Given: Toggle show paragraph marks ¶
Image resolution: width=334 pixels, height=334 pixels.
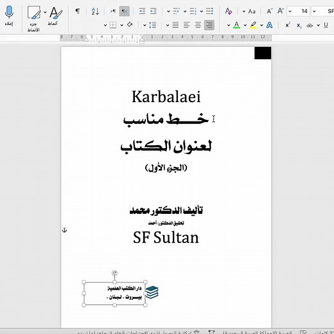Looking at the screenshot, I should click(x=78, y=11).
